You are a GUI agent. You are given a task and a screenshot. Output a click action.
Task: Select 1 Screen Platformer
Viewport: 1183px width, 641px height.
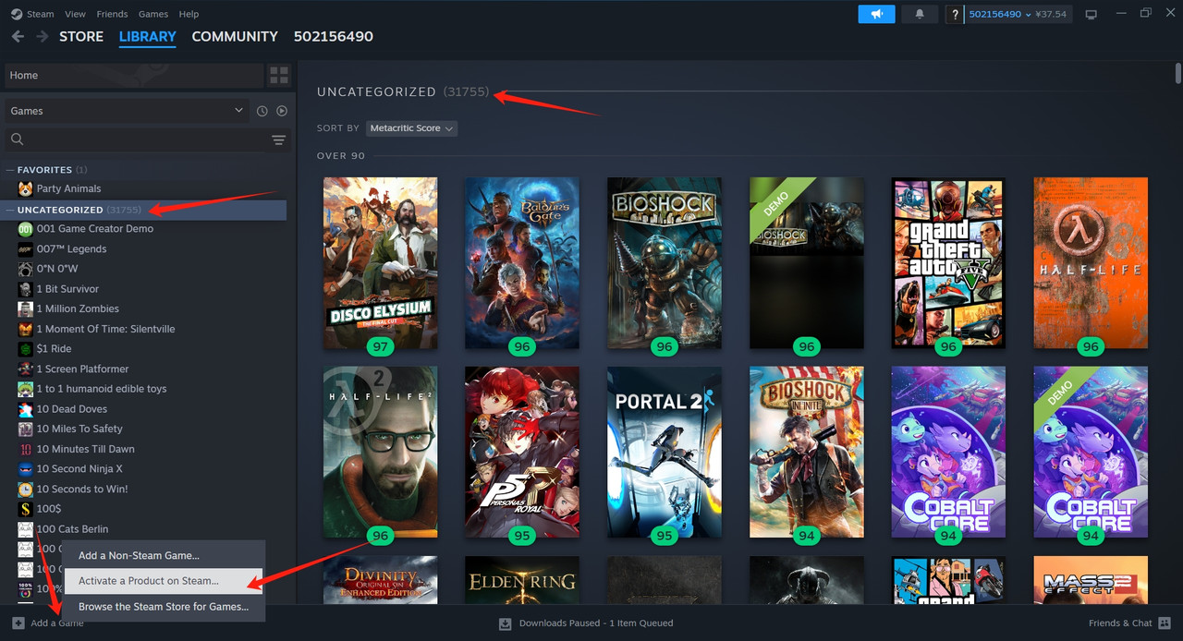[x=82, y=369]
